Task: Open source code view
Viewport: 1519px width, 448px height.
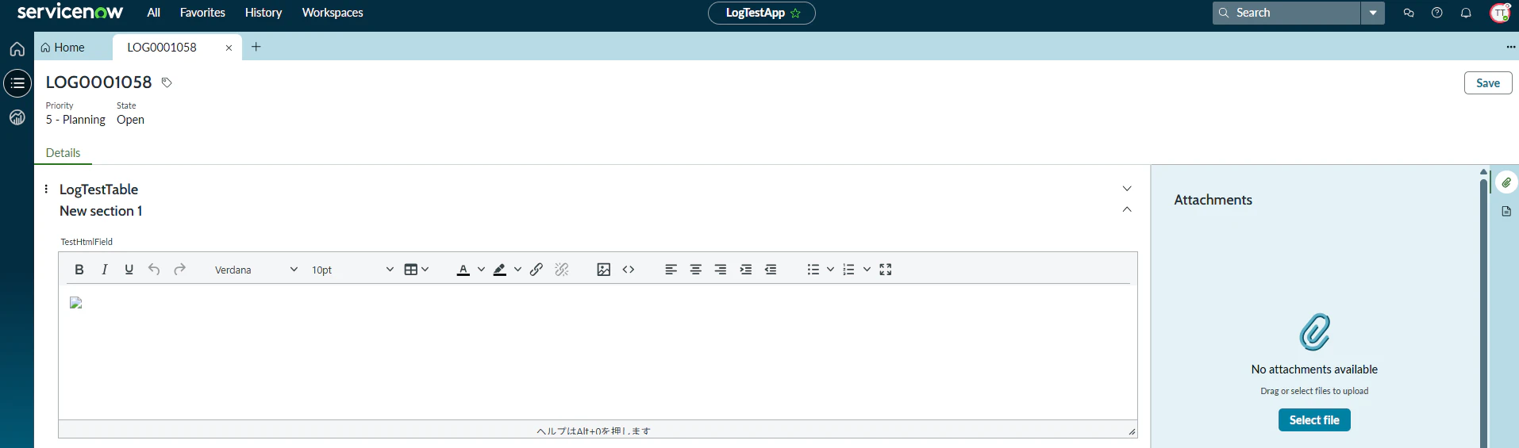Action: pos(629,270)
